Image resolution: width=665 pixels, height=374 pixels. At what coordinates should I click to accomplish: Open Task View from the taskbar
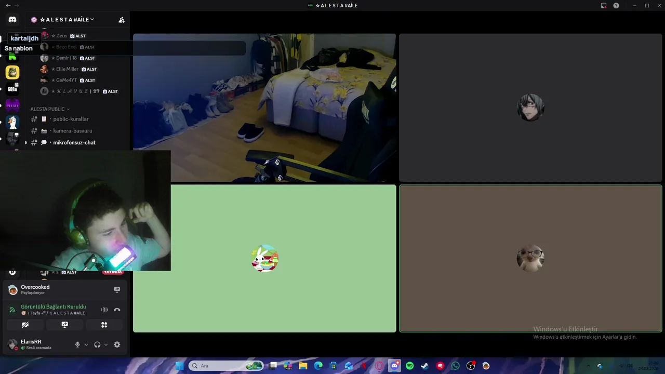point(273,366)
